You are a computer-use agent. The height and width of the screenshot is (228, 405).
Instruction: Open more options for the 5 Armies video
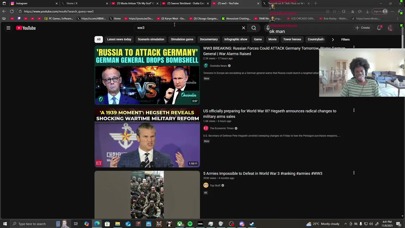(x=354, y=173)
